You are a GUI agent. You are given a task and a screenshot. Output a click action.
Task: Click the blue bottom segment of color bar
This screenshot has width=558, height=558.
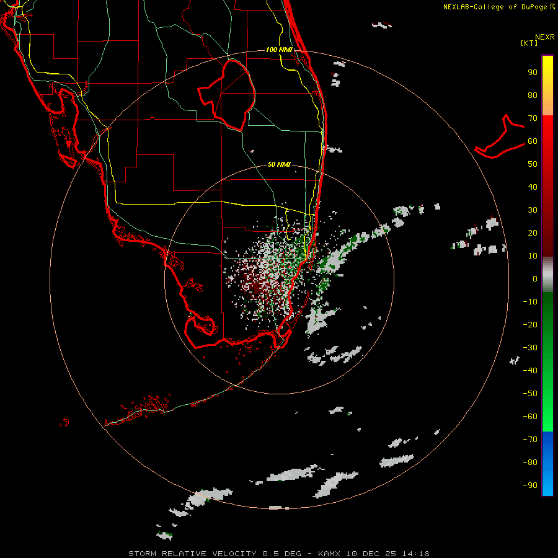click(x=547, y=464)
